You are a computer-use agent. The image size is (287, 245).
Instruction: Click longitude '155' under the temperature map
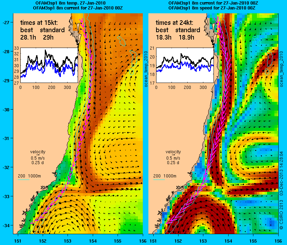118,241
